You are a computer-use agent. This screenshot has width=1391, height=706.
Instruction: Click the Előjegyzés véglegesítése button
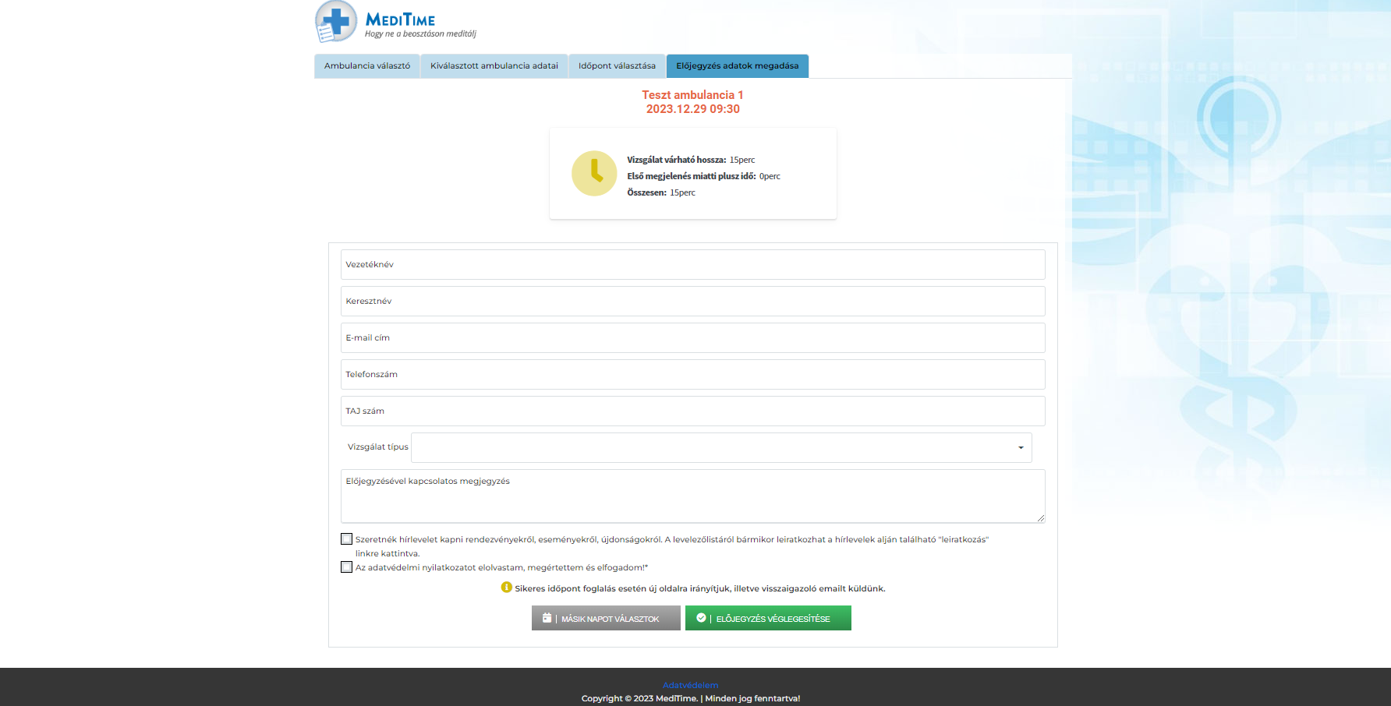768,618
